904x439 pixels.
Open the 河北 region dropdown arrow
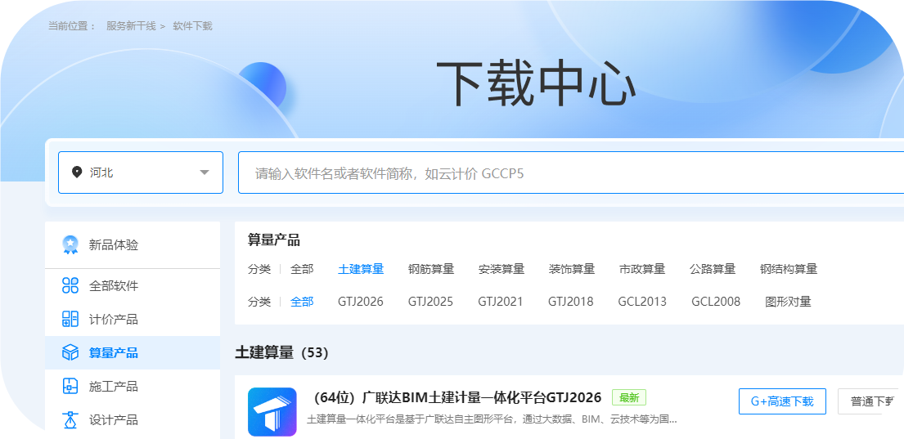[x=204, y=172]
